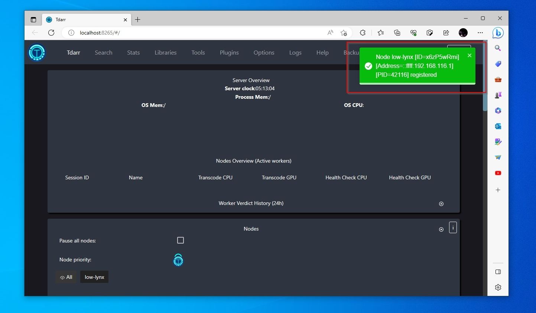This screenshot has height=313, width=536.
Task: Open the Shopping tool in the Edge sidebar
Action: (x=498, y=63)
